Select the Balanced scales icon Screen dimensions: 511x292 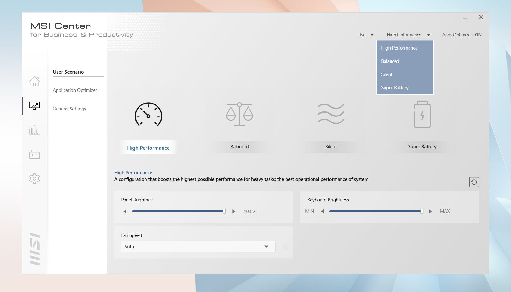tap(240, 114)
